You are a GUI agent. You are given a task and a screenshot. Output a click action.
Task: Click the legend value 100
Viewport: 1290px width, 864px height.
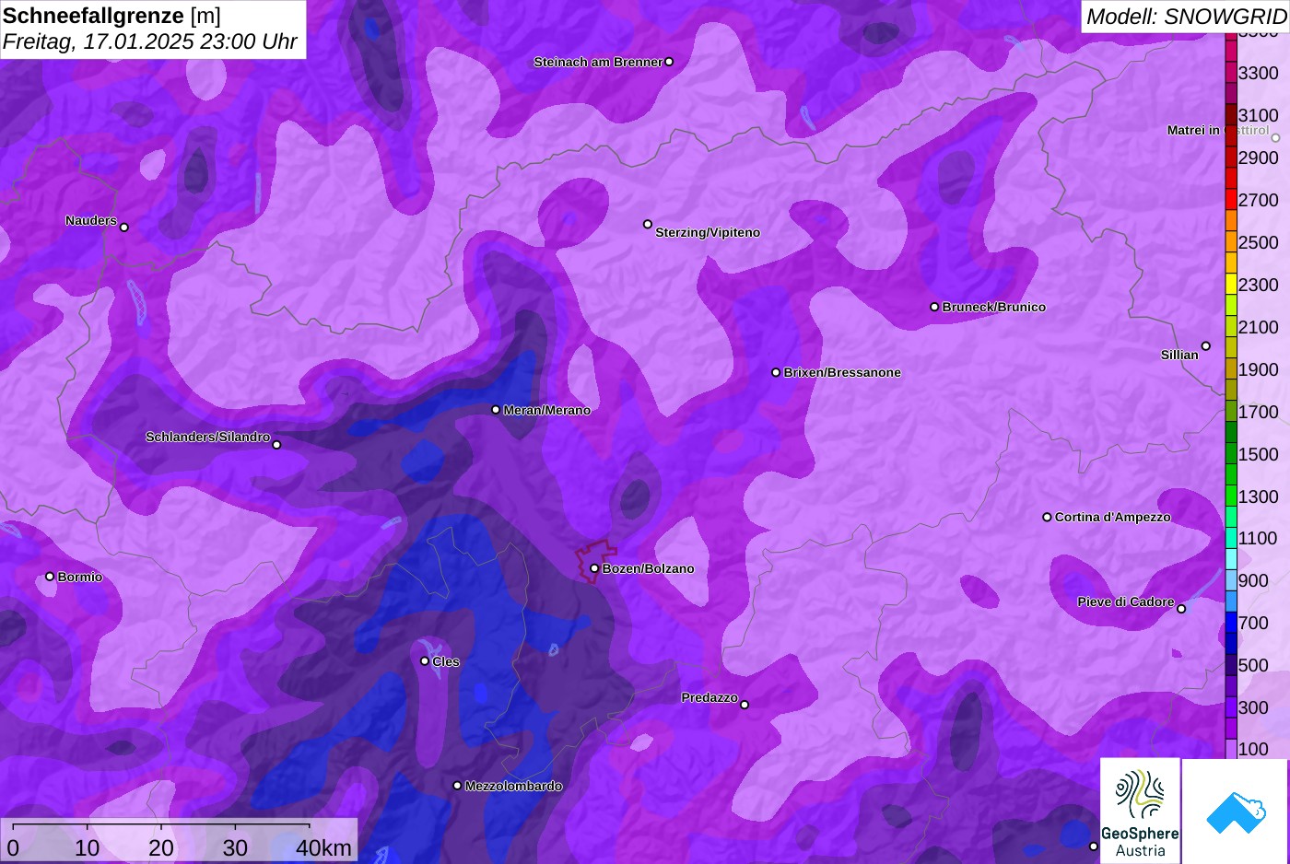(1253, 749)
